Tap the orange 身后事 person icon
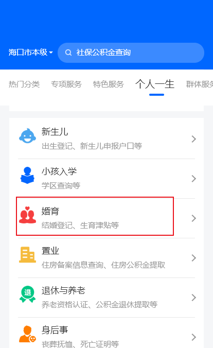This screenshot has width=213, height=348. coord(27,334)
